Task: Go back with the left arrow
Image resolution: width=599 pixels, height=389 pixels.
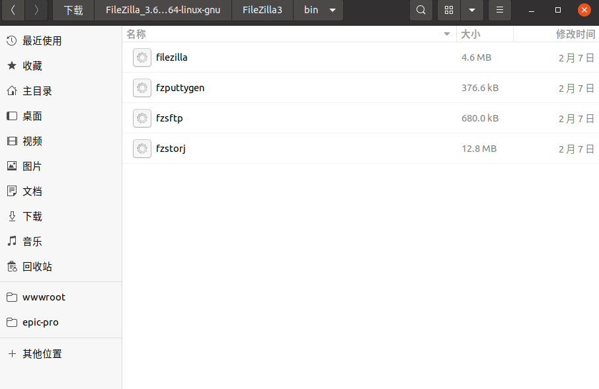Action: (13, 10)
